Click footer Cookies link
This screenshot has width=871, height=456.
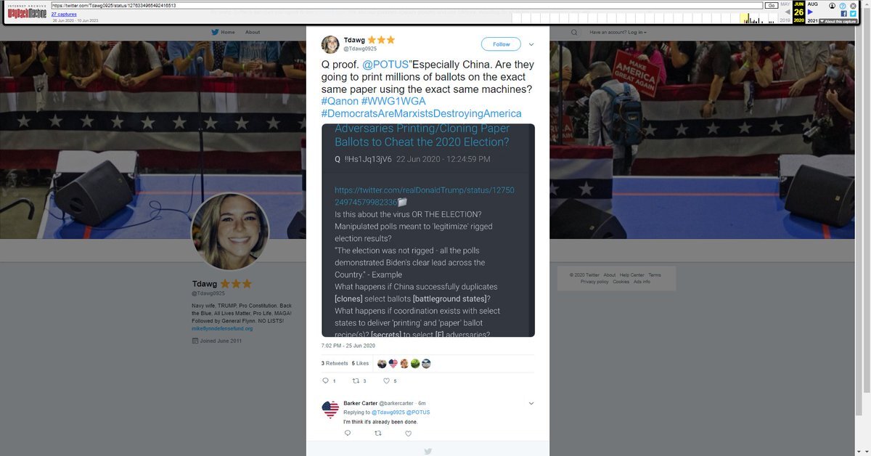click(x=621, y=282)
